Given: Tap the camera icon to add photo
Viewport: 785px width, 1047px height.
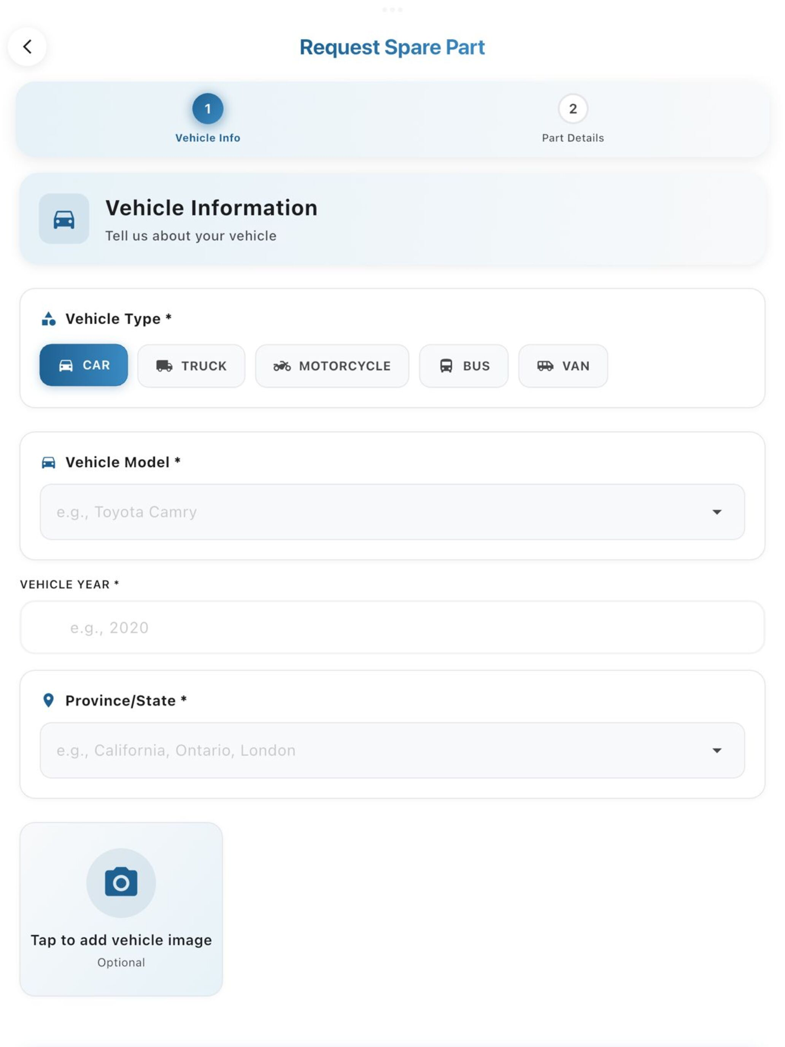Looking at the screenshot, I should click(x=121, y=882).
